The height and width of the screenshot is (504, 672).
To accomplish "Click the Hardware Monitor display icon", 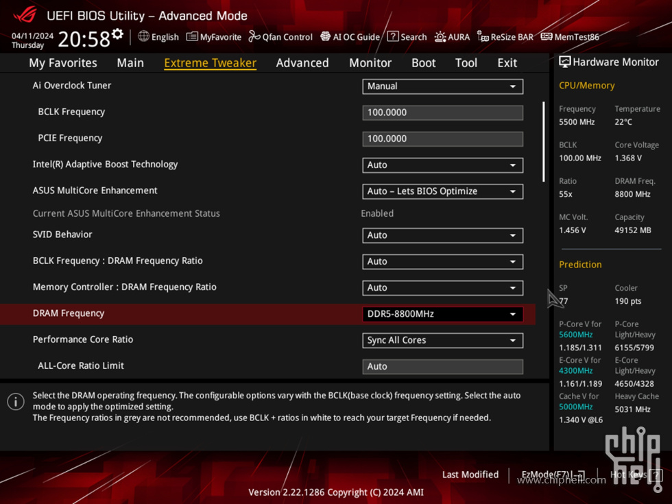I will click(564, 62).
